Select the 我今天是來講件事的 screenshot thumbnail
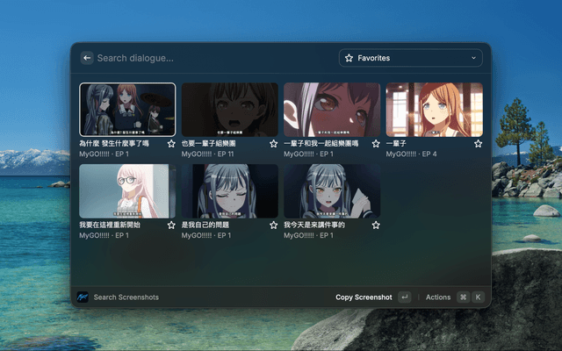 point(332,191)
